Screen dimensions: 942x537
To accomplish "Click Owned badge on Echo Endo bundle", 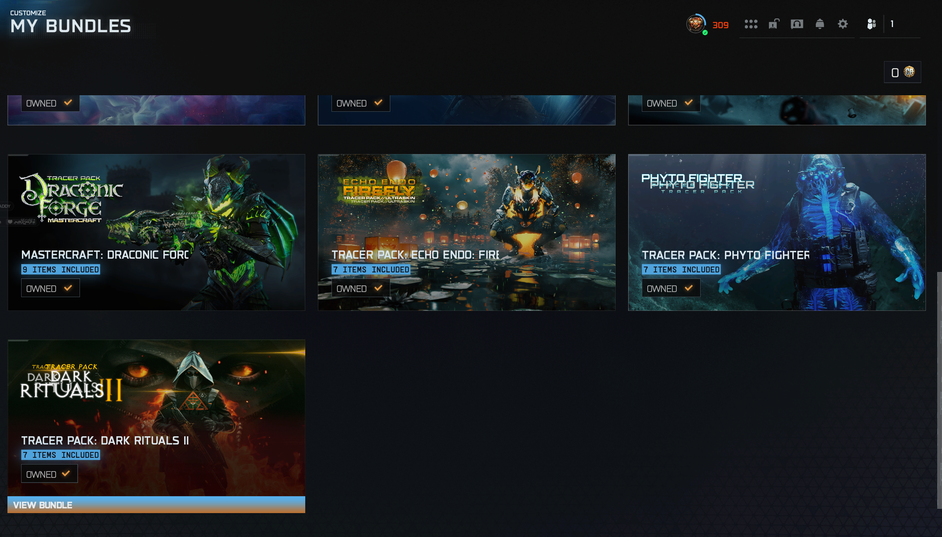I will [x=360, y=288].
